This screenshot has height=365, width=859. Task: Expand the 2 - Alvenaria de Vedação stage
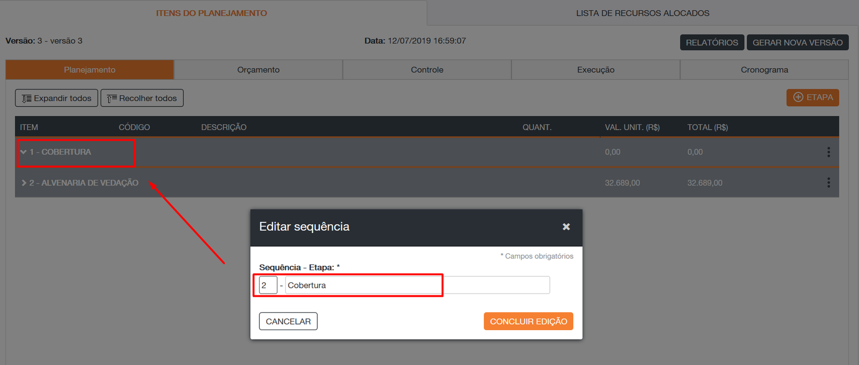(24, 183)
